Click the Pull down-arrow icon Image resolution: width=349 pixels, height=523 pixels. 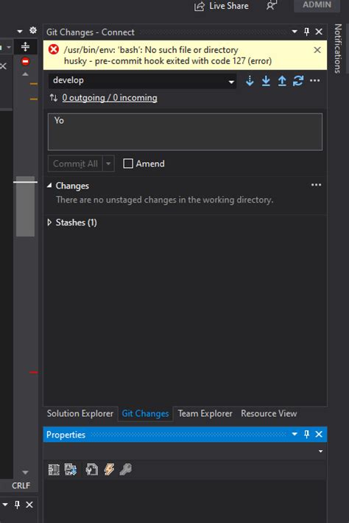point(266,81)
